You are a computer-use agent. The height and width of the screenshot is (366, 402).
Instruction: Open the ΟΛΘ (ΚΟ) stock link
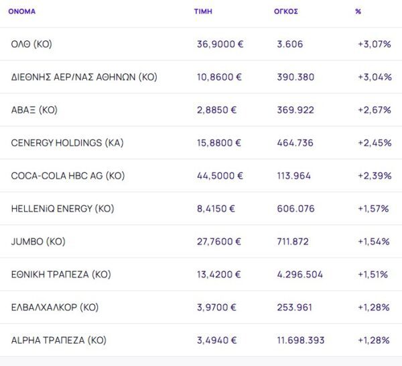31,44
